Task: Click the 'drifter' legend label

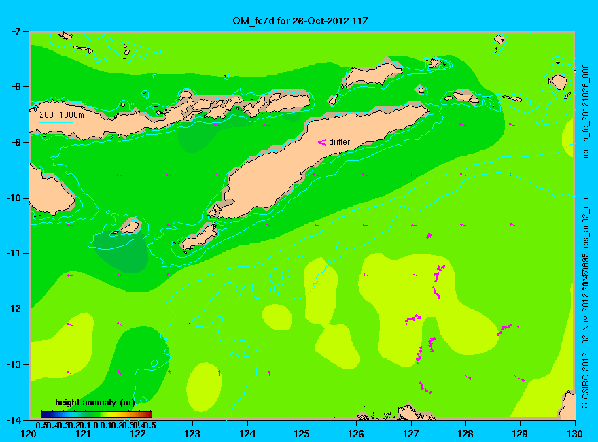Action: (x=339, y=142)
